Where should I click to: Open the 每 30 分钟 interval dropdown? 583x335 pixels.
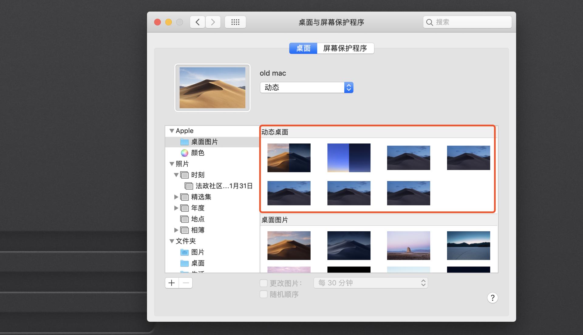click(x=370, y=283)
